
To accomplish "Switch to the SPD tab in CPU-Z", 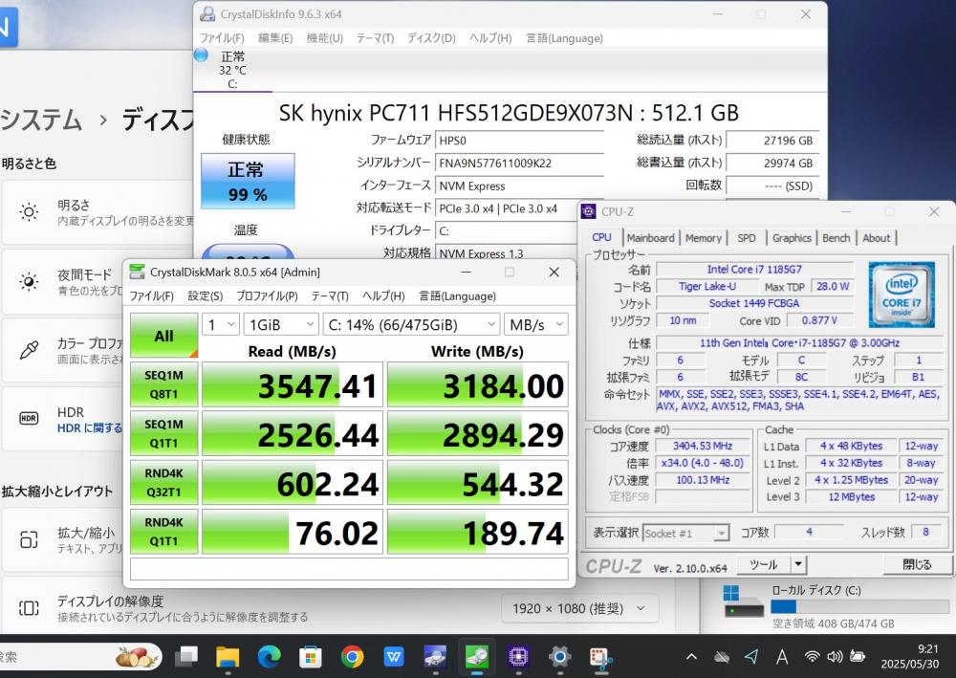I will tap(747, 238).
